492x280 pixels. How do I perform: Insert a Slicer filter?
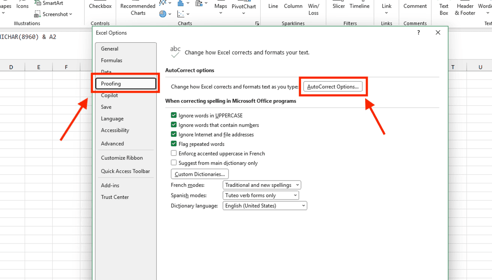point(338,5)
